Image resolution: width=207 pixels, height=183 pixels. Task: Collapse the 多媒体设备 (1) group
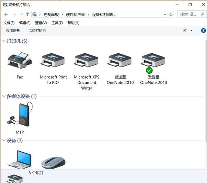pos(4,96)
